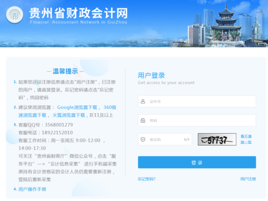Click the site logo emblem icon
The width and height of the screenshot is (268, 201).
pyautogui.click(x=14, y=15)
